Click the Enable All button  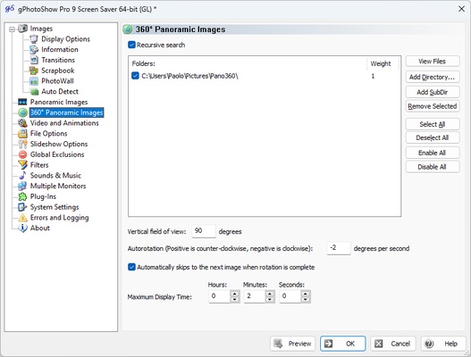tap(433, 153)
